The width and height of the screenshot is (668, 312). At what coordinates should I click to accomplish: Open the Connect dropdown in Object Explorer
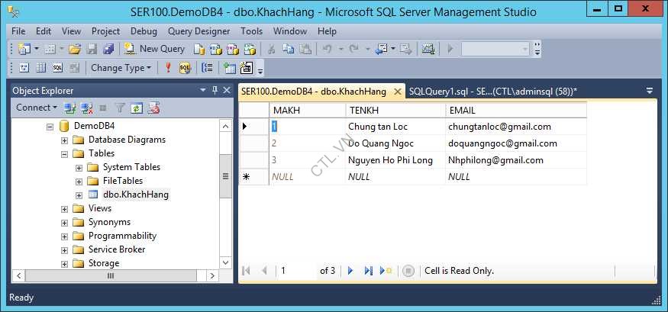pyautogui.click(x=36, y=108)
